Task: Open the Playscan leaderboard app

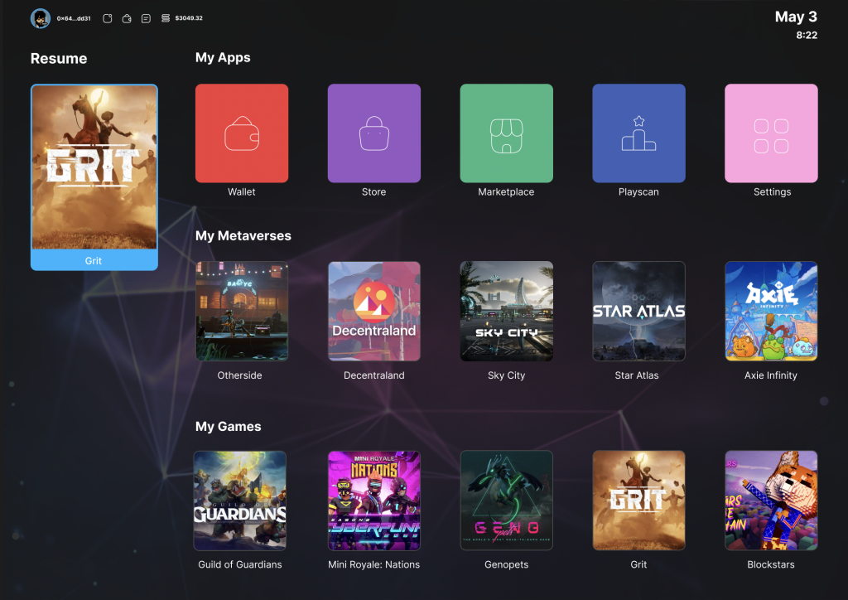Action: [x=638, y=133]
